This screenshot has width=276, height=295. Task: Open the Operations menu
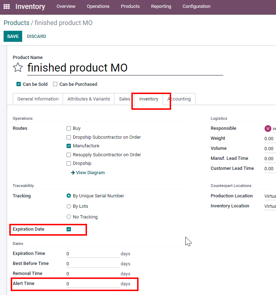pyautogui.click(x=98, y=6)
